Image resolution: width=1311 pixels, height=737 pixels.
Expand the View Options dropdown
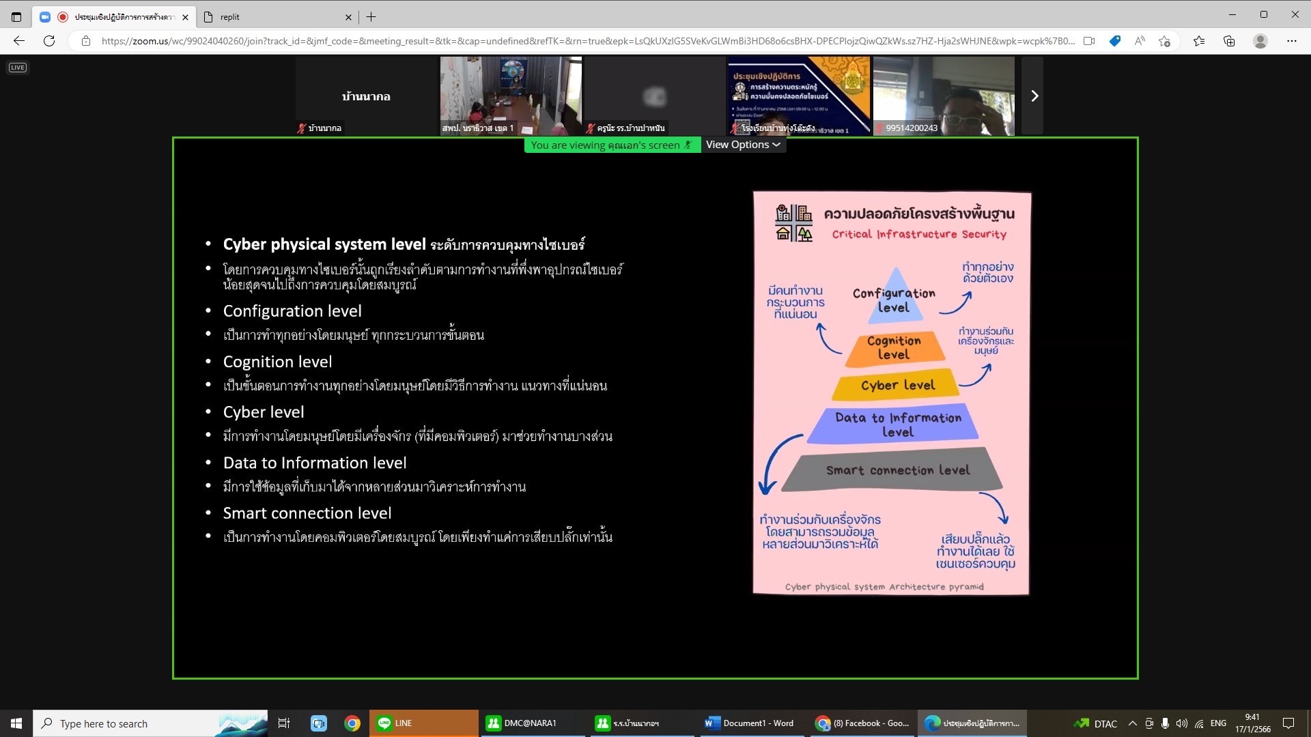pyautogui.click(x=743, y=145)
